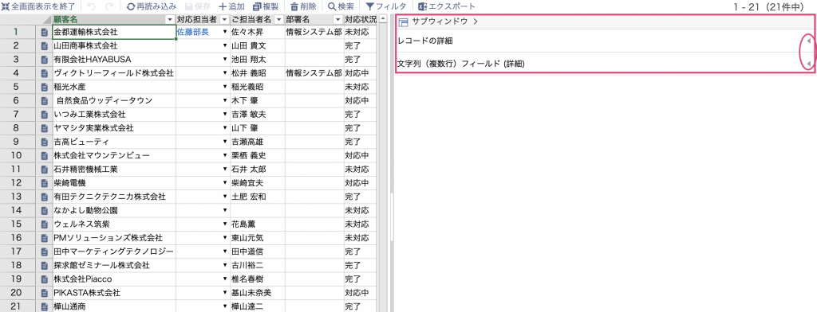This screenshot has width=817, height=312.
Task: Open 検索 search
Action: (x=341, y=6)
